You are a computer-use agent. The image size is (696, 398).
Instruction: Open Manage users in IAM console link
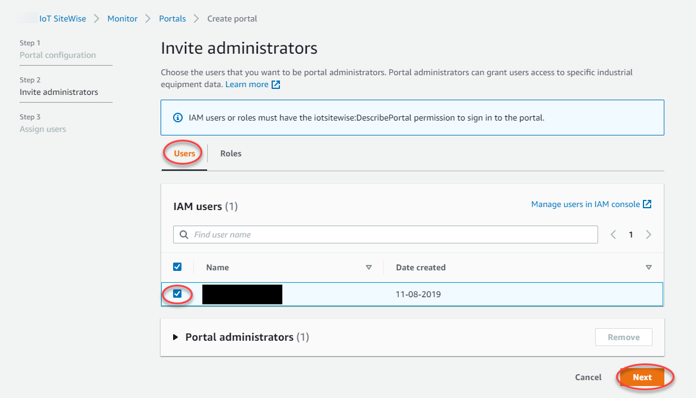coord(585,204)
